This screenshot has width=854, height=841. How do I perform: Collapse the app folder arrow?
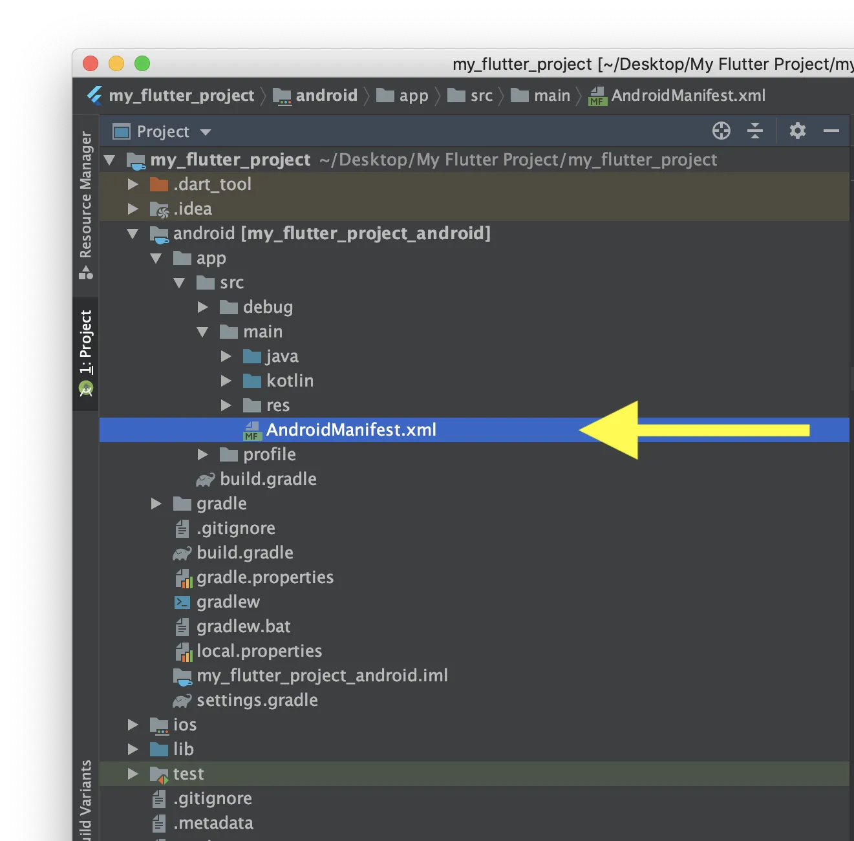(156, 258)
